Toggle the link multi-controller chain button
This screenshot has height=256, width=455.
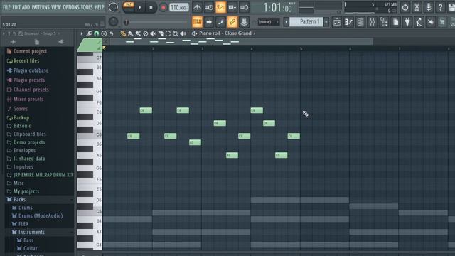click(232, 22)
